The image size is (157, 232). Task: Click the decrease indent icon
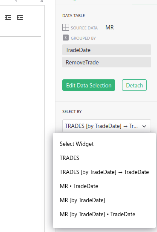(x=8, y=17)
